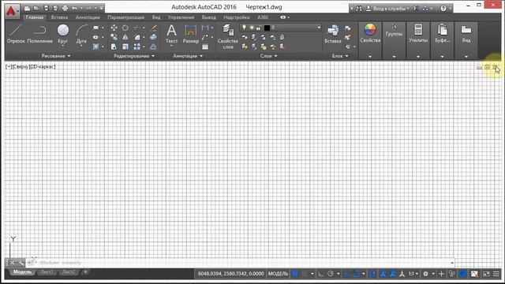Expand the Блок panel
The height and width of the screenshot is (284, 505).
tap(340, 56)
